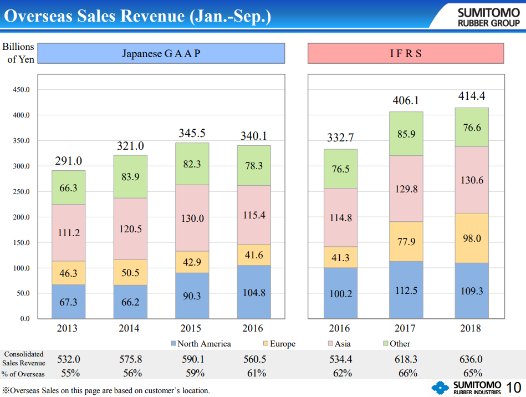This screenshot has width=526, height=397.
Task: Select the 130.6 Asia bar segment
Action: click(472, 180)
